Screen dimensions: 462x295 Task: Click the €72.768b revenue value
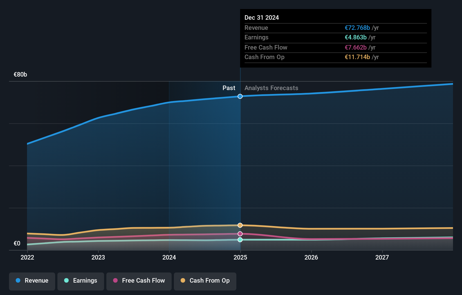357,28
